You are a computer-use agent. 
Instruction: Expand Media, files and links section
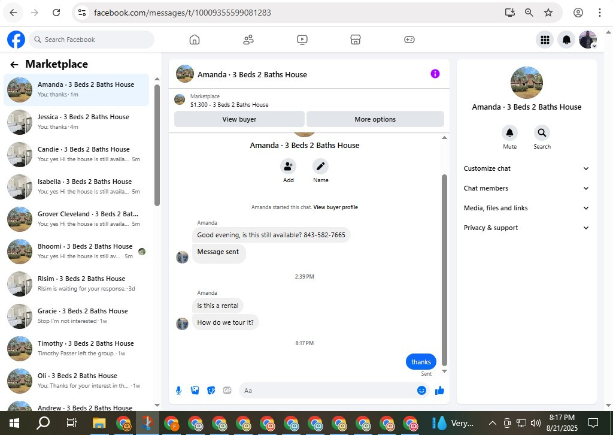526,208
